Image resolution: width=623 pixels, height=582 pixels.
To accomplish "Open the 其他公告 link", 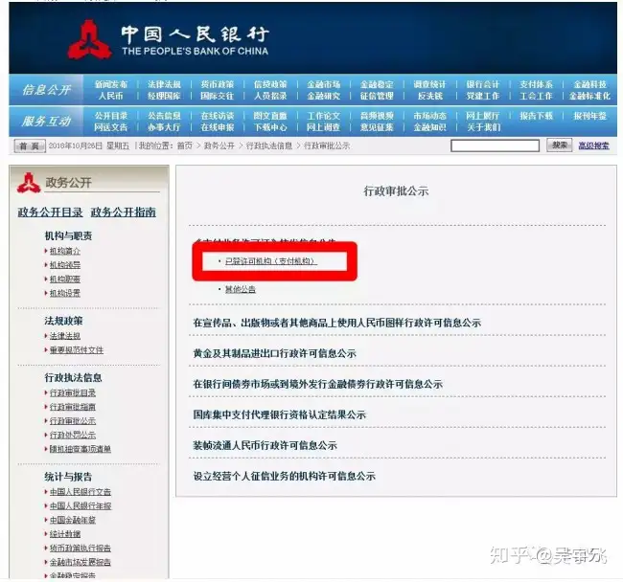I will tap(241, 289).
